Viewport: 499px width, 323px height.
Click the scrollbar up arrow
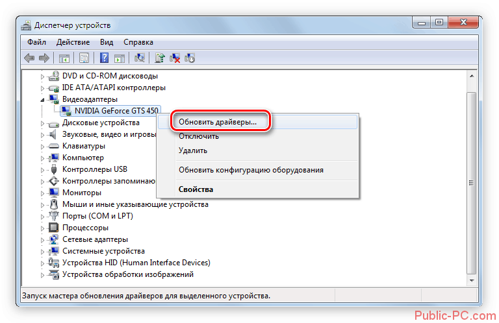472,77
